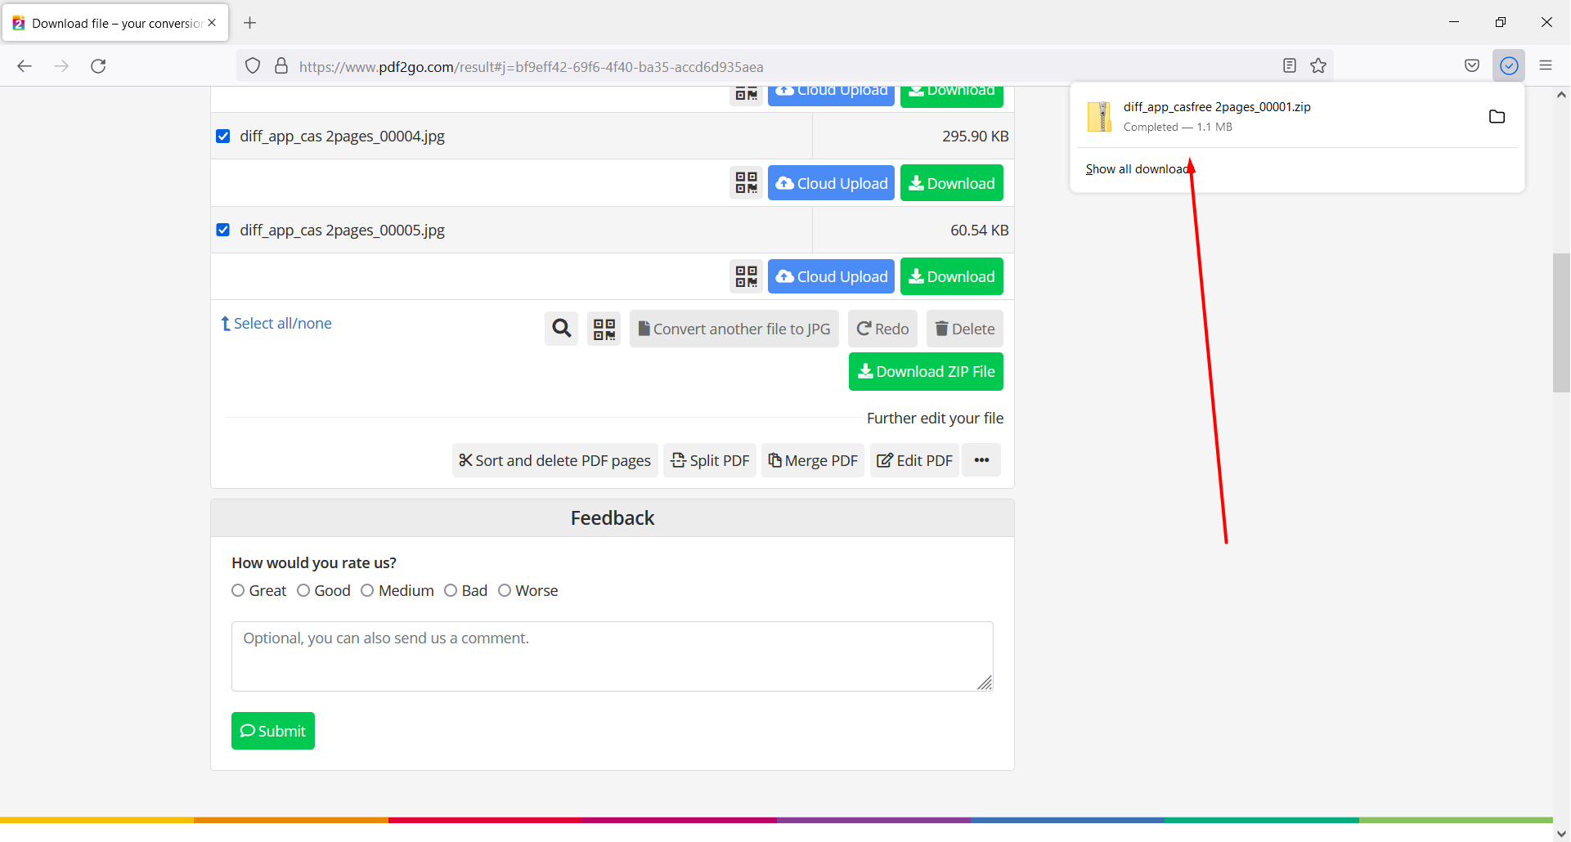
Task: Open the downloads panel from the toolbar
Action: 1510,65
